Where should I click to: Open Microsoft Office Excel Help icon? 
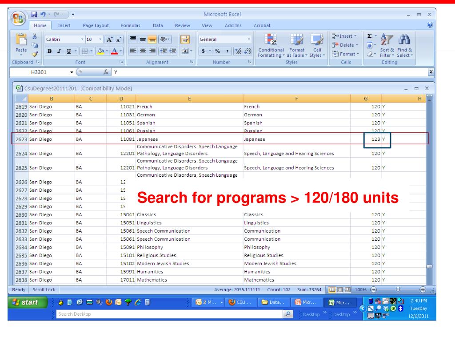tap(430, 25)
